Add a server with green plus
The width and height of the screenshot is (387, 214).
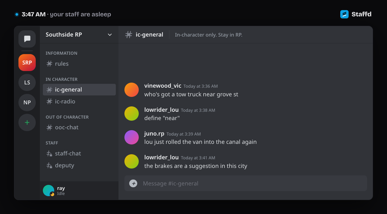[x=27, y=122]
